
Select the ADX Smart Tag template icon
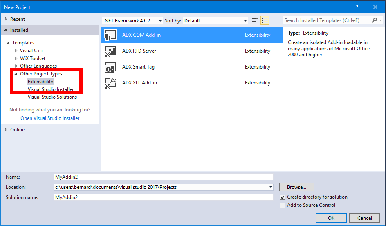(x=110, y=67)
